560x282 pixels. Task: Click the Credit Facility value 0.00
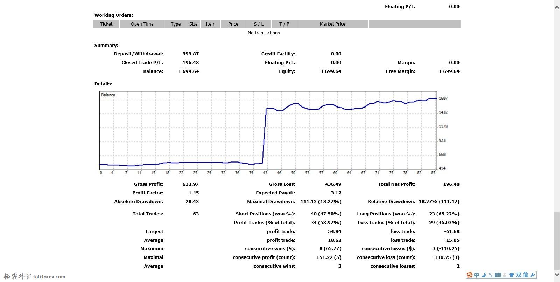tap(336, 54)
